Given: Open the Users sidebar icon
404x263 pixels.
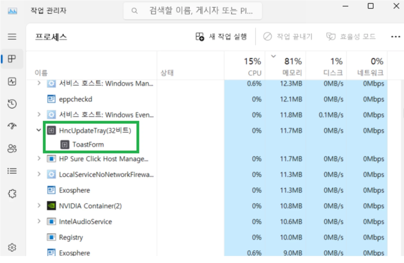Looking at the screenshot, I should tap(12, 149).
